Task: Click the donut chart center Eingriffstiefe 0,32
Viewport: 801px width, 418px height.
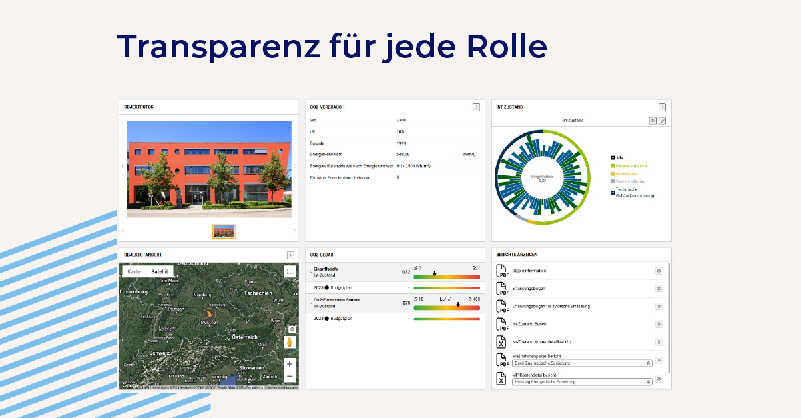Action: tap(542, 178)
